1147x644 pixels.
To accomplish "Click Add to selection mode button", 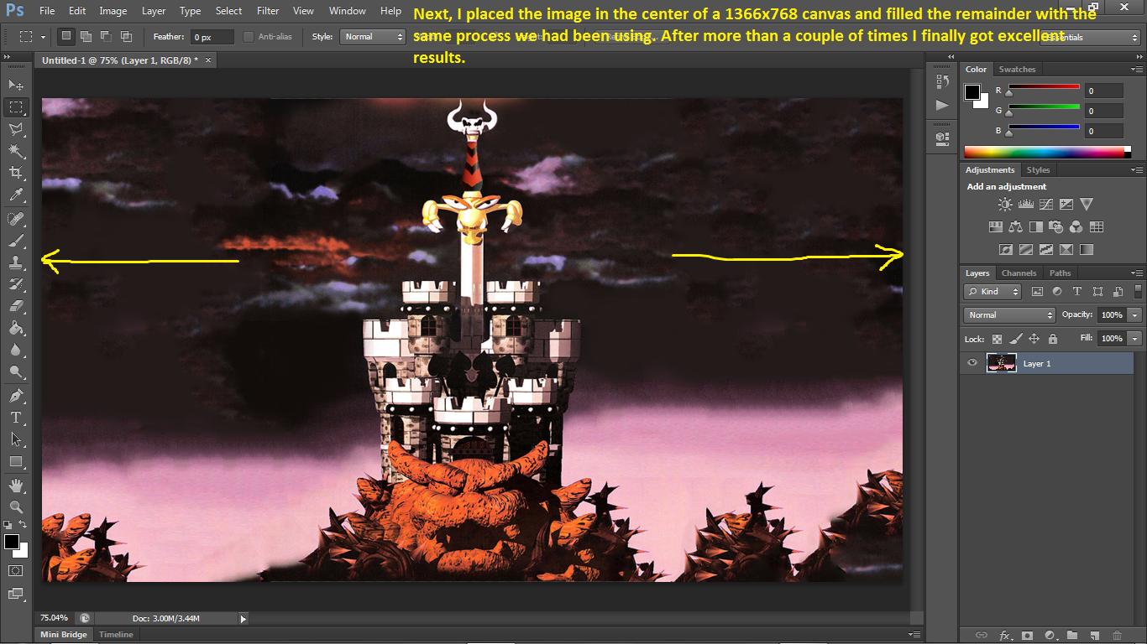I will [86, 37].
